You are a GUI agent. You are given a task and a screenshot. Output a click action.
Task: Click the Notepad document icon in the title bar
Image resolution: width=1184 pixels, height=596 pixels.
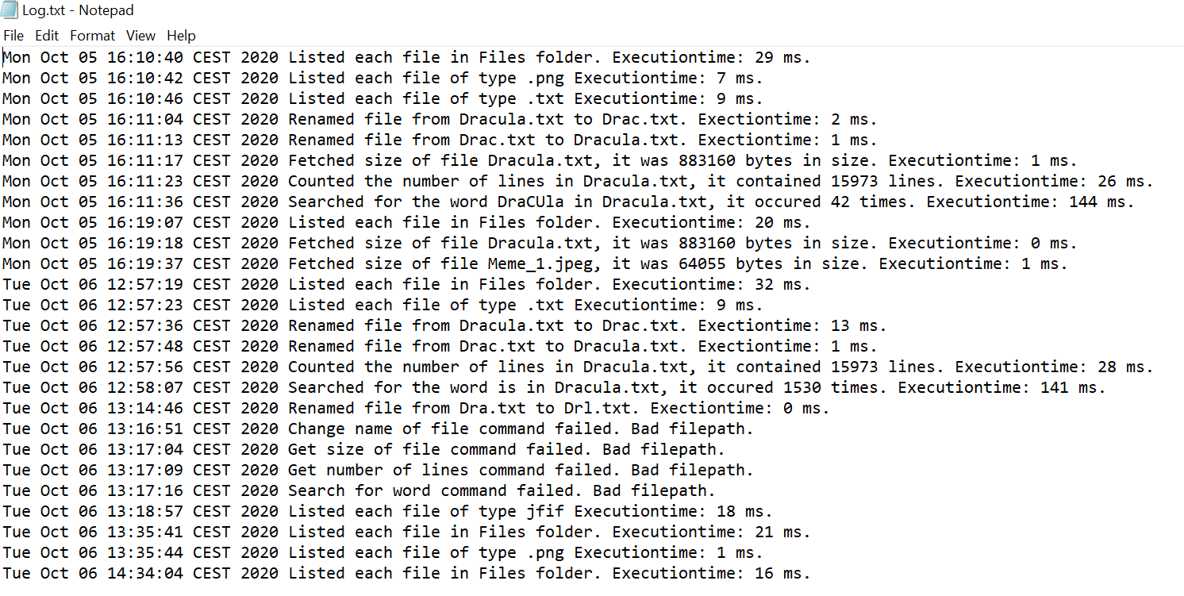[x=10, y=10]
